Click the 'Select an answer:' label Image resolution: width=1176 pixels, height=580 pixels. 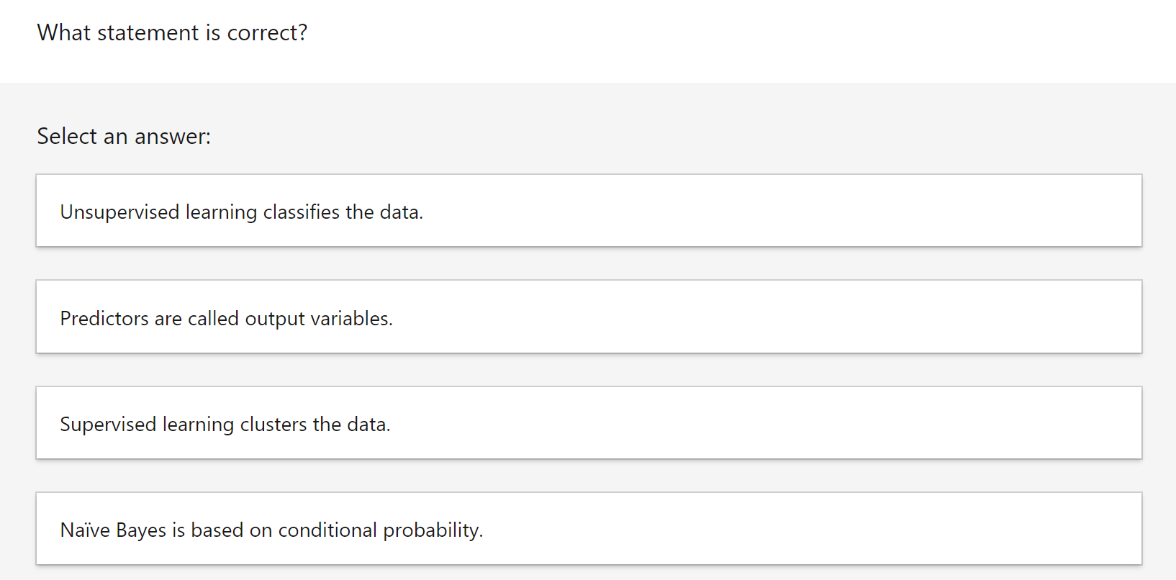point(124,136)
